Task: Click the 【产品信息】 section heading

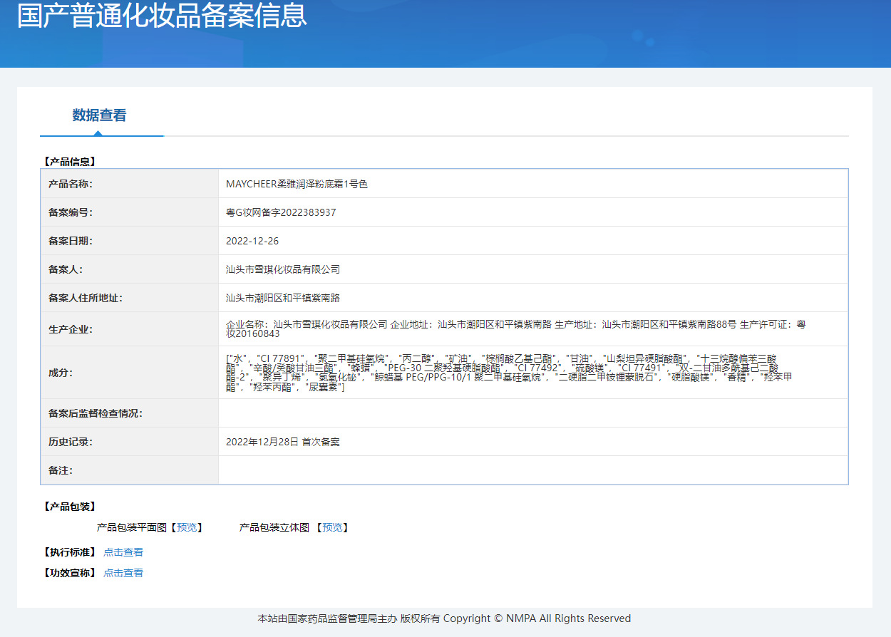Action: (x=69, y=162)
